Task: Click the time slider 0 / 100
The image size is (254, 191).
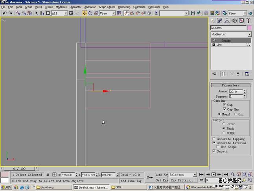Action: pyautogui.click(x=19, y=169)
